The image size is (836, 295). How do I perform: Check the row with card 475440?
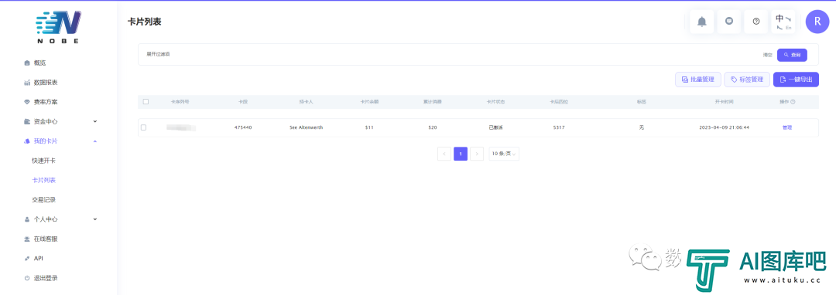143,127
